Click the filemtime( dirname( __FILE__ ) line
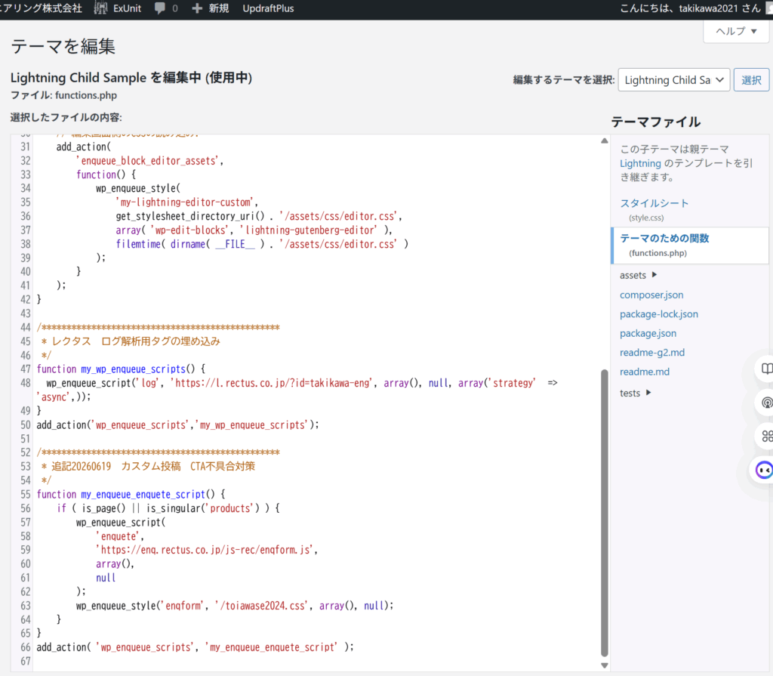The image size is (773, 676). (262, 244)
